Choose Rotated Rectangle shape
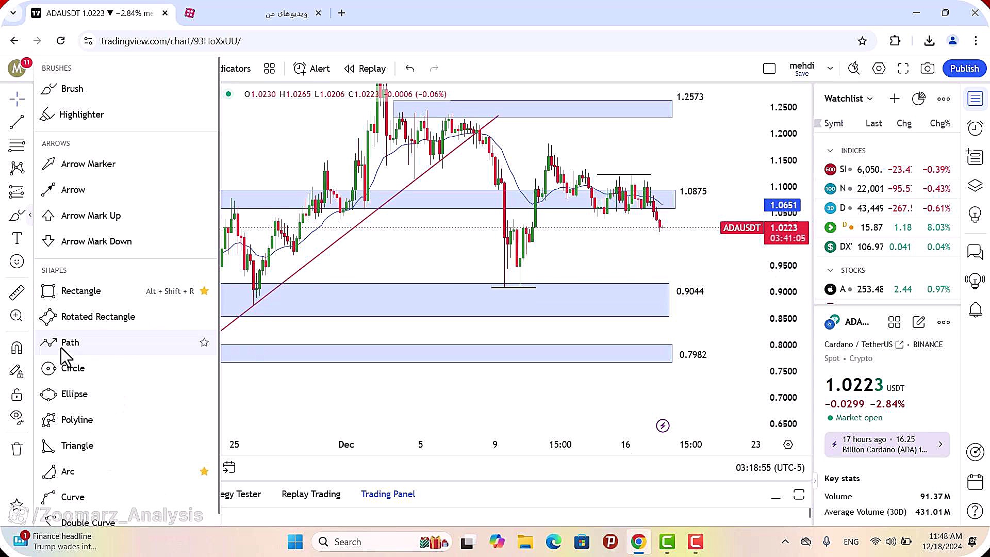This screenshot has height=557, width=990. click(x=126, y=317)
